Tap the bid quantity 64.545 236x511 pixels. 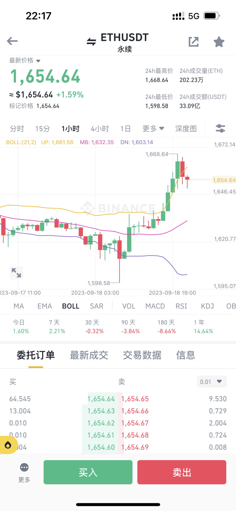20,399
